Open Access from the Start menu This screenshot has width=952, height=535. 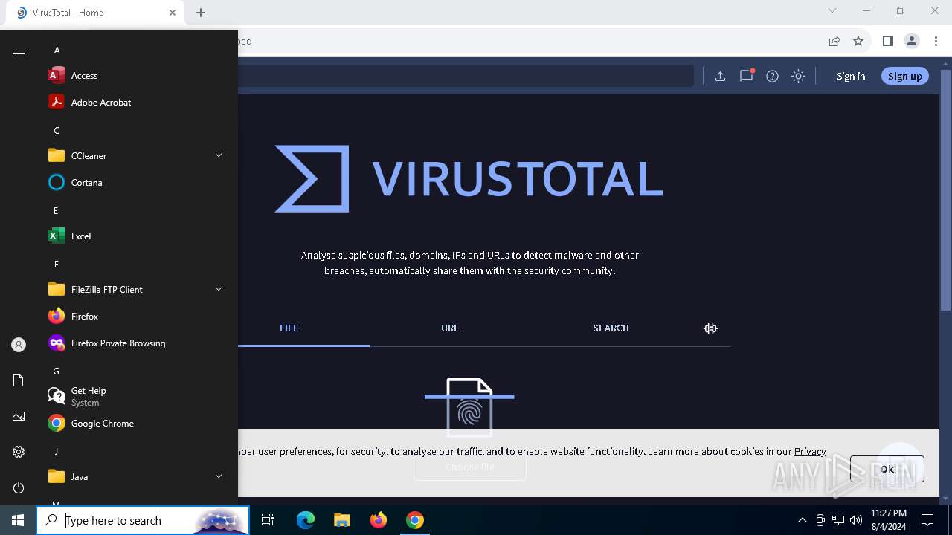click(x=134, y=76)
